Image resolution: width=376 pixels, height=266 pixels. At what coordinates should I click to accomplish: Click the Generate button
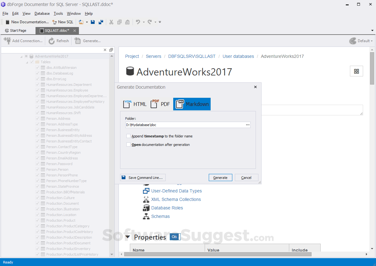click(220, 177)
